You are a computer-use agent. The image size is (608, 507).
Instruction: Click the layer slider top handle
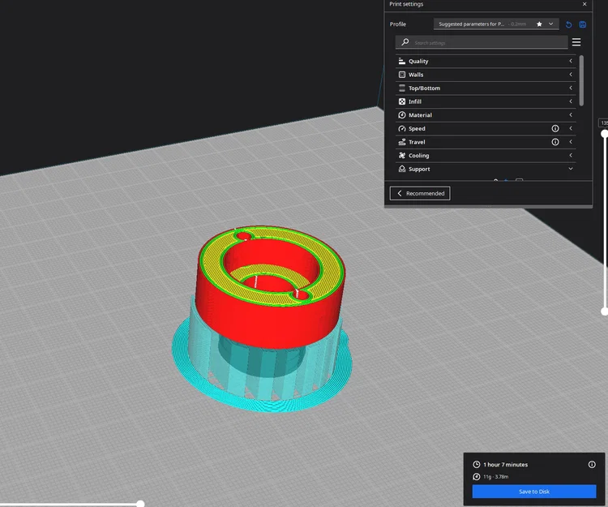pos(604,134)
